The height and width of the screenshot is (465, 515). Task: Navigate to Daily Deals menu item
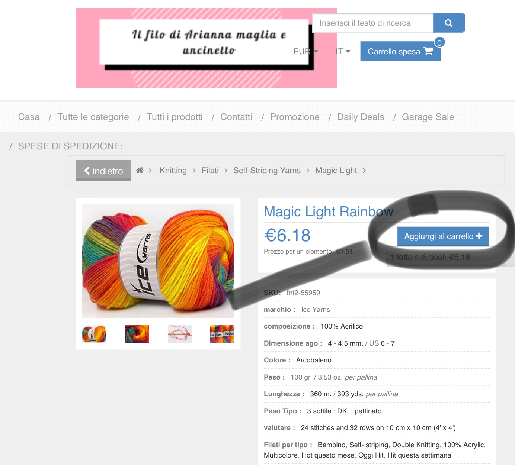[x=361, y=117]
